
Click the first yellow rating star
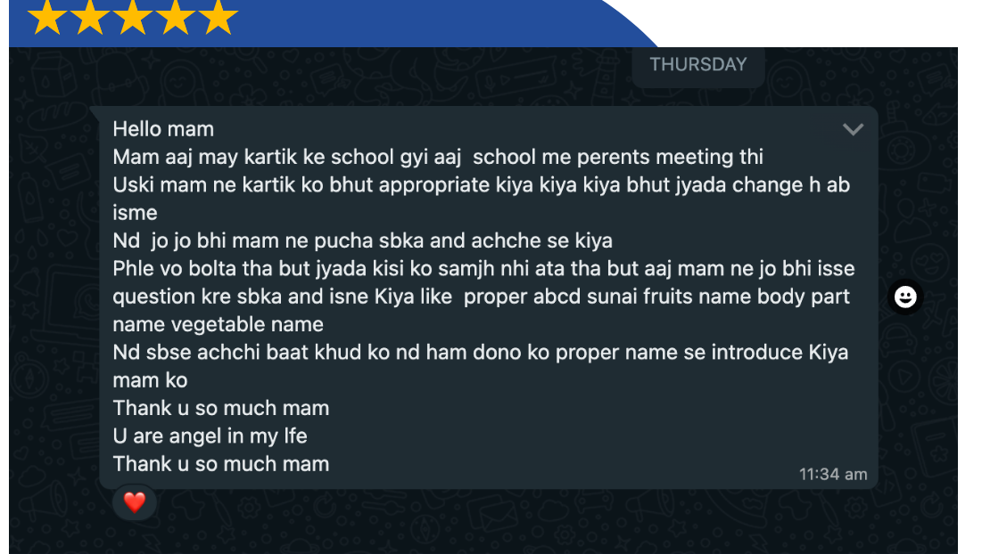pos(47,16)
